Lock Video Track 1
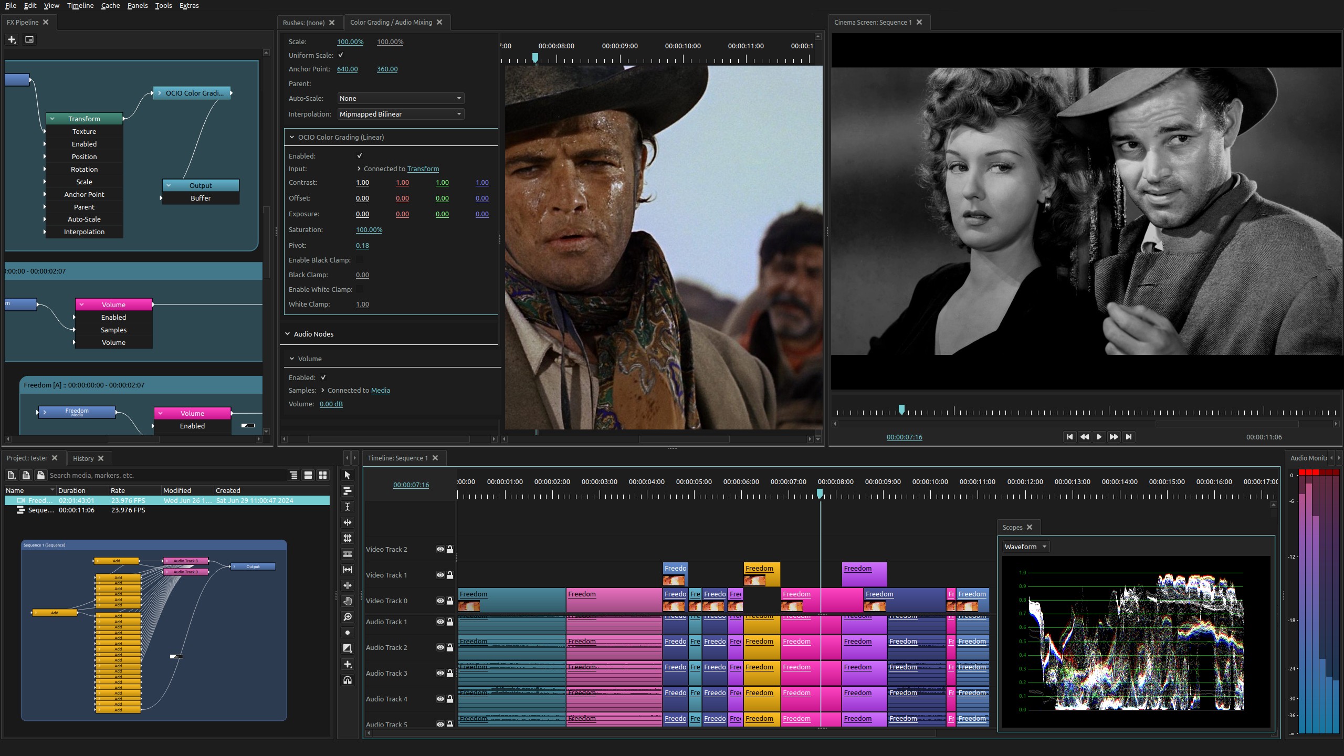The width and height of the screenshot is (1344, 756). pos(450,575)
